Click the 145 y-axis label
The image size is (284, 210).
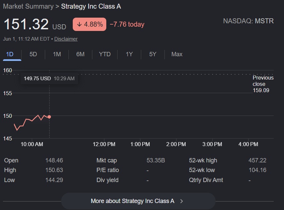[x=7, y=139]
